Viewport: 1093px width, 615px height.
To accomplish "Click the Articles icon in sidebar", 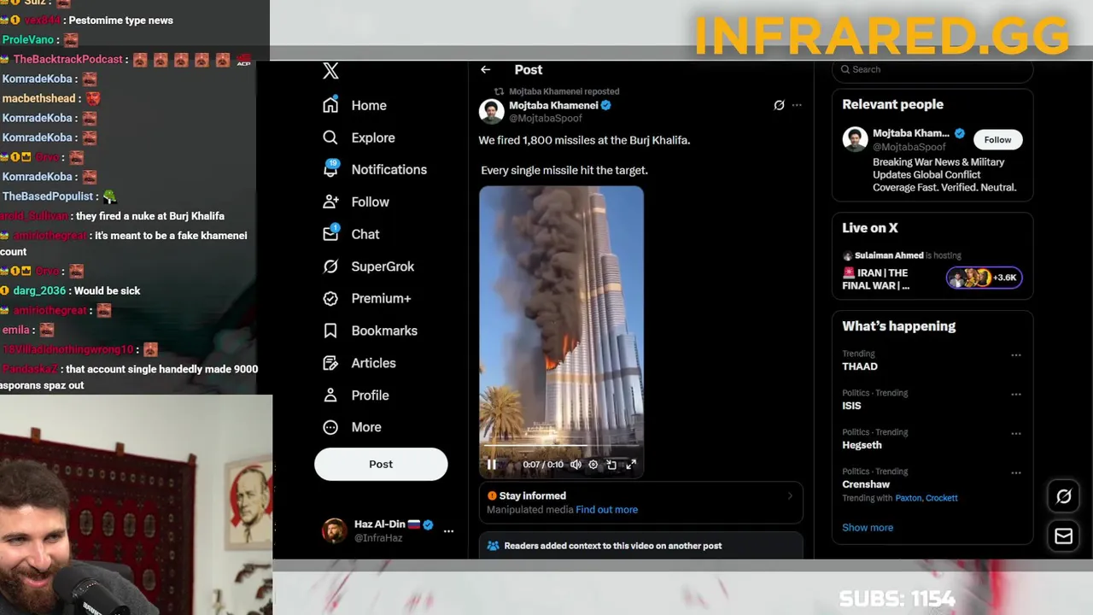I will 330,363.
